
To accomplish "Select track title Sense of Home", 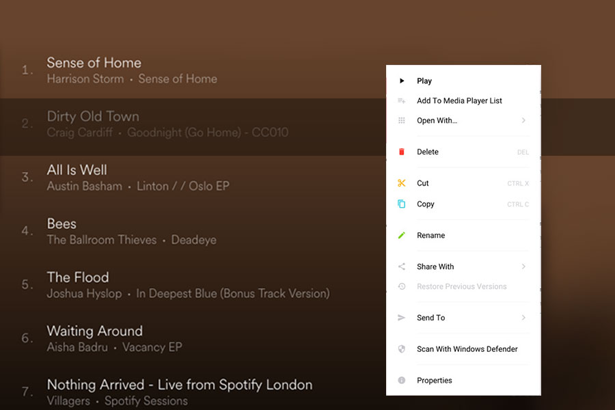I will [94, 63].
